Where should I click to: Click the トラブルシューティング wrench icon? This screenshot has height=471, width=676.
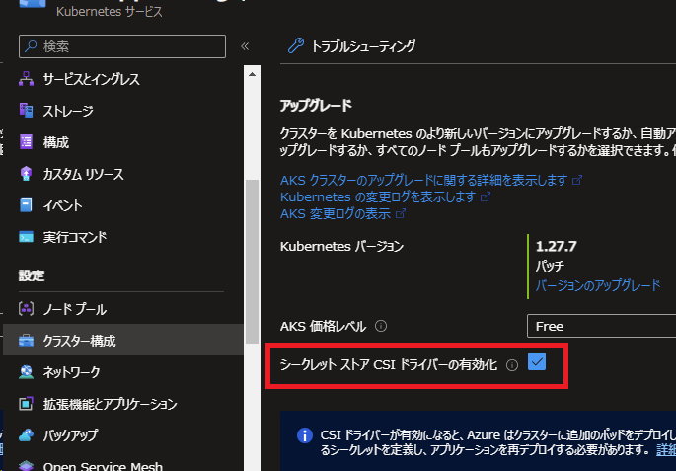click(296, 45)
